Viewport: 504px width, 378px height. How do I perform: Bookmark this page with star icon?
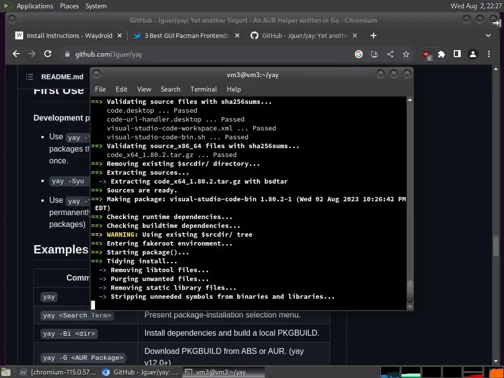[x=406, y=54]
